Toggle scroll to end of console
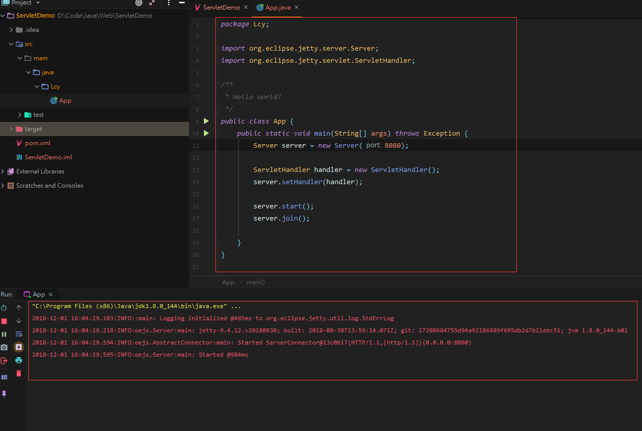The image size is (642, 431). click(x=19, y=347)
